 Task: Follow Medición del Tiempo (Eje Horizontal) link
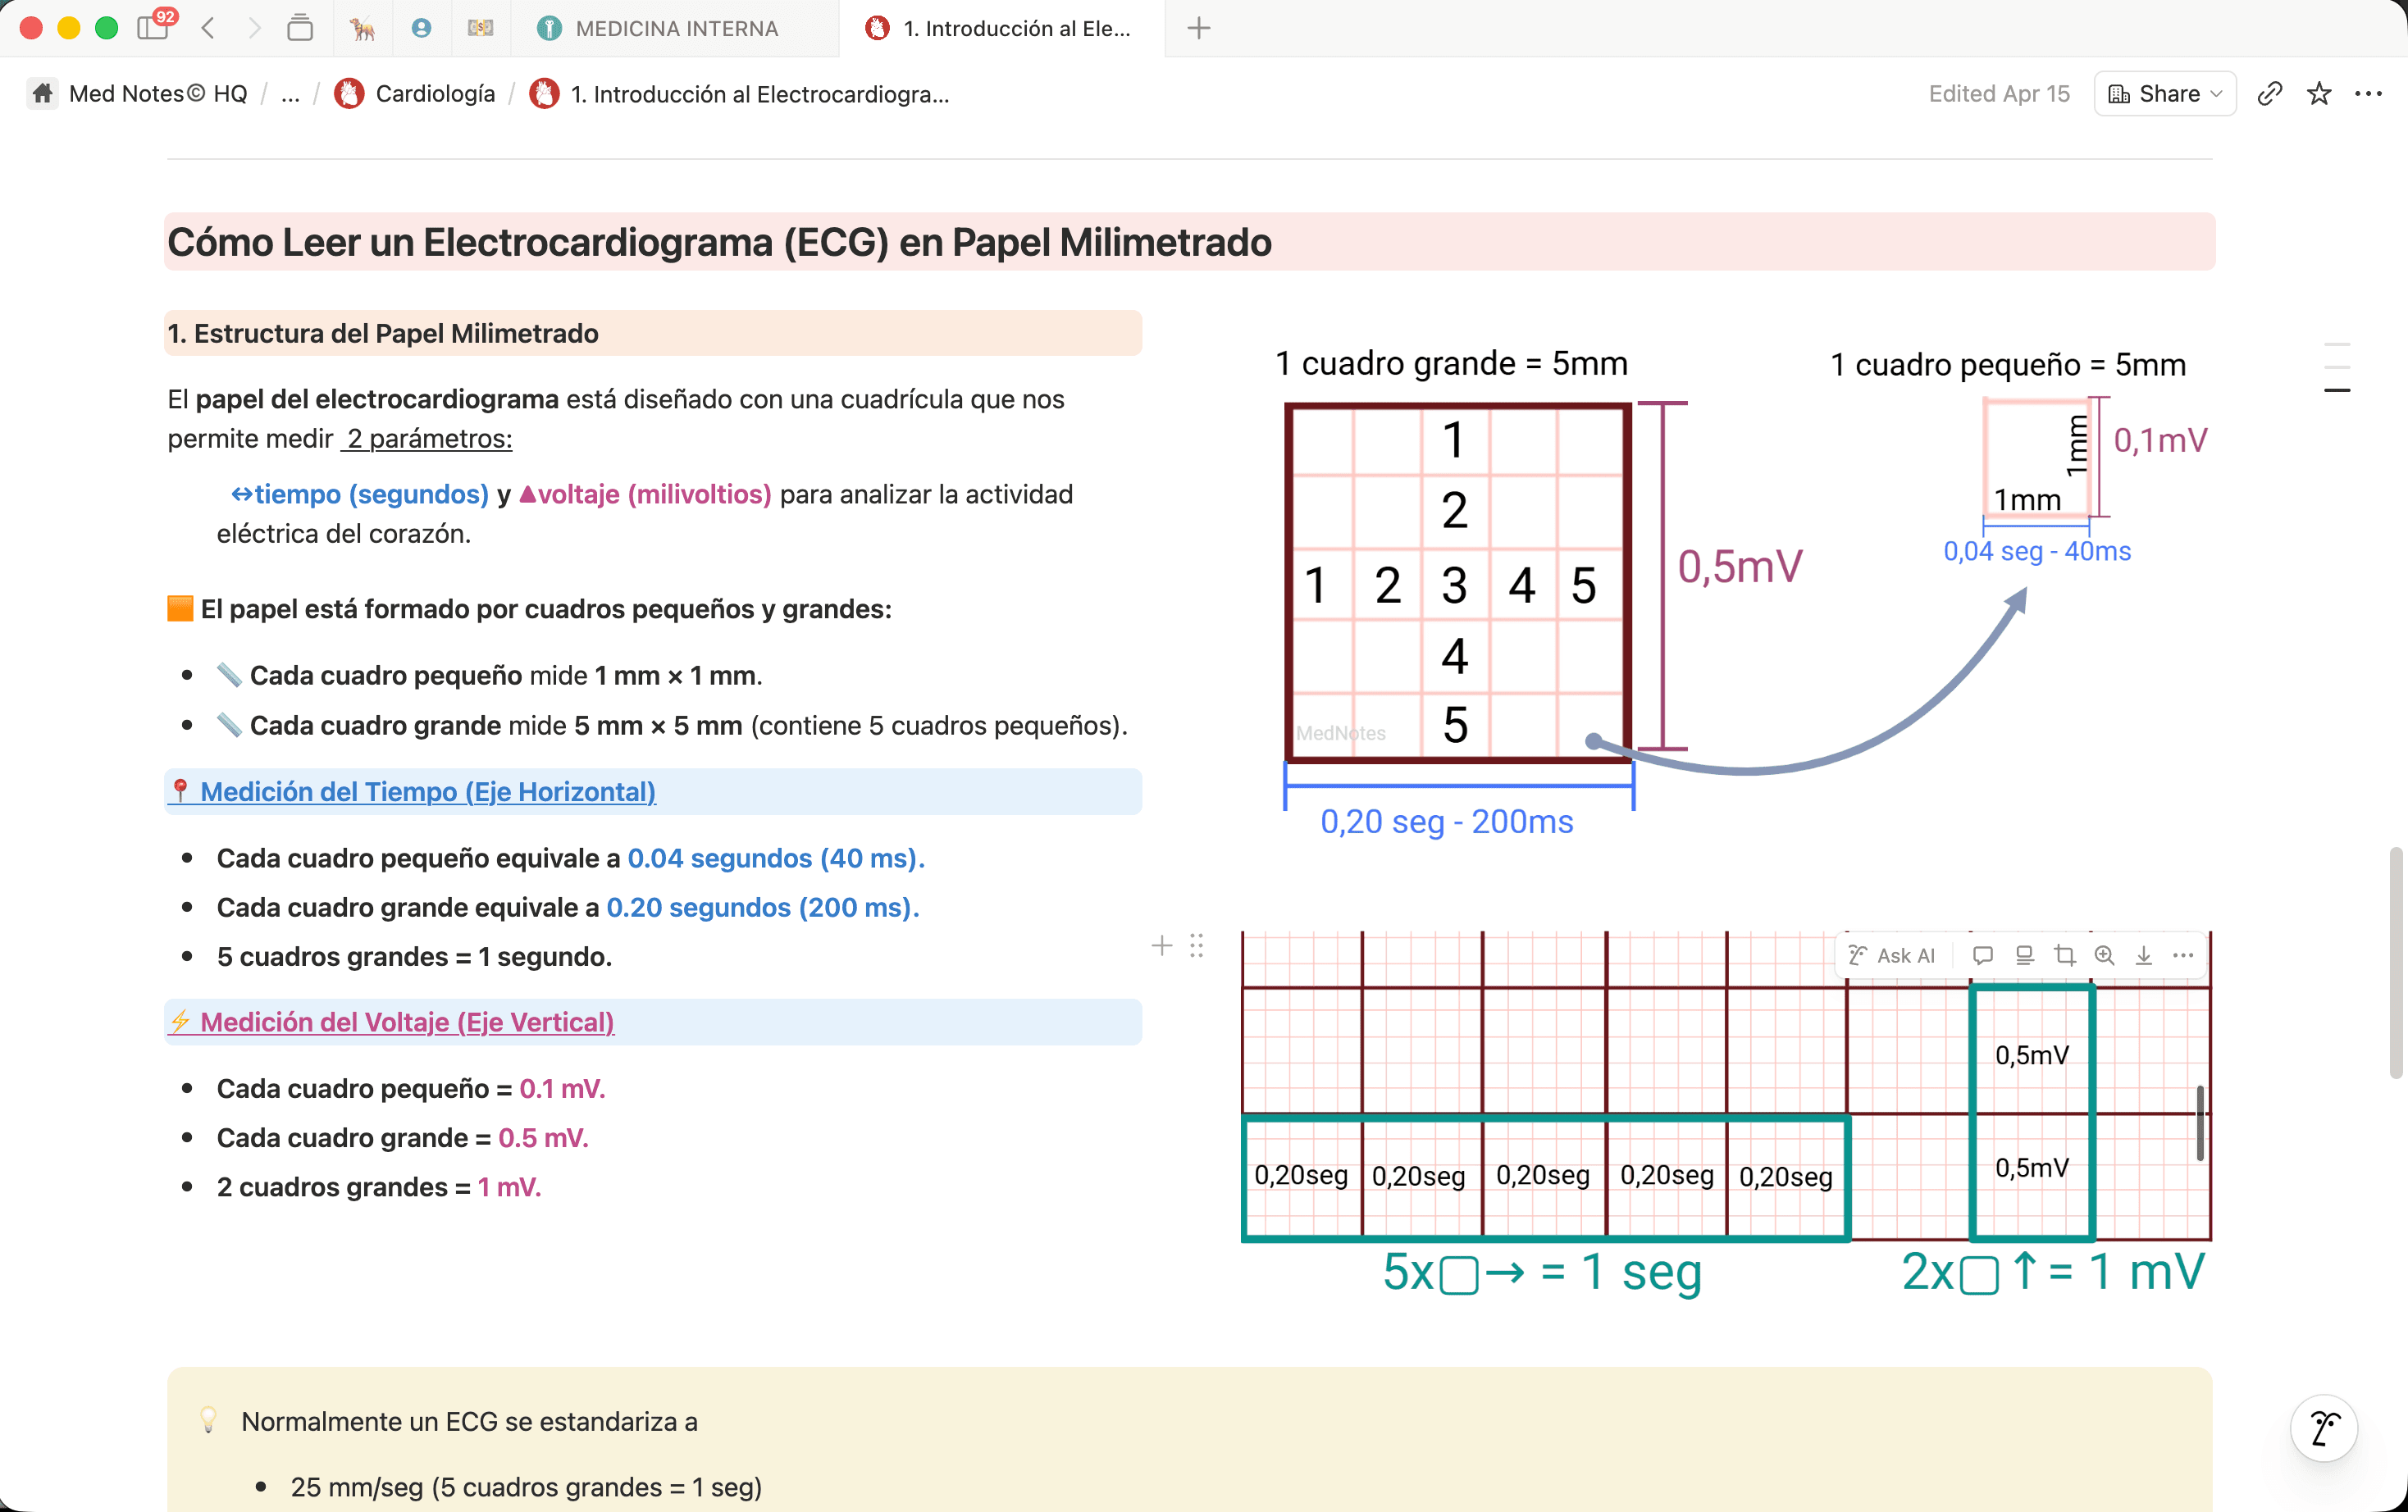point(427,791)
